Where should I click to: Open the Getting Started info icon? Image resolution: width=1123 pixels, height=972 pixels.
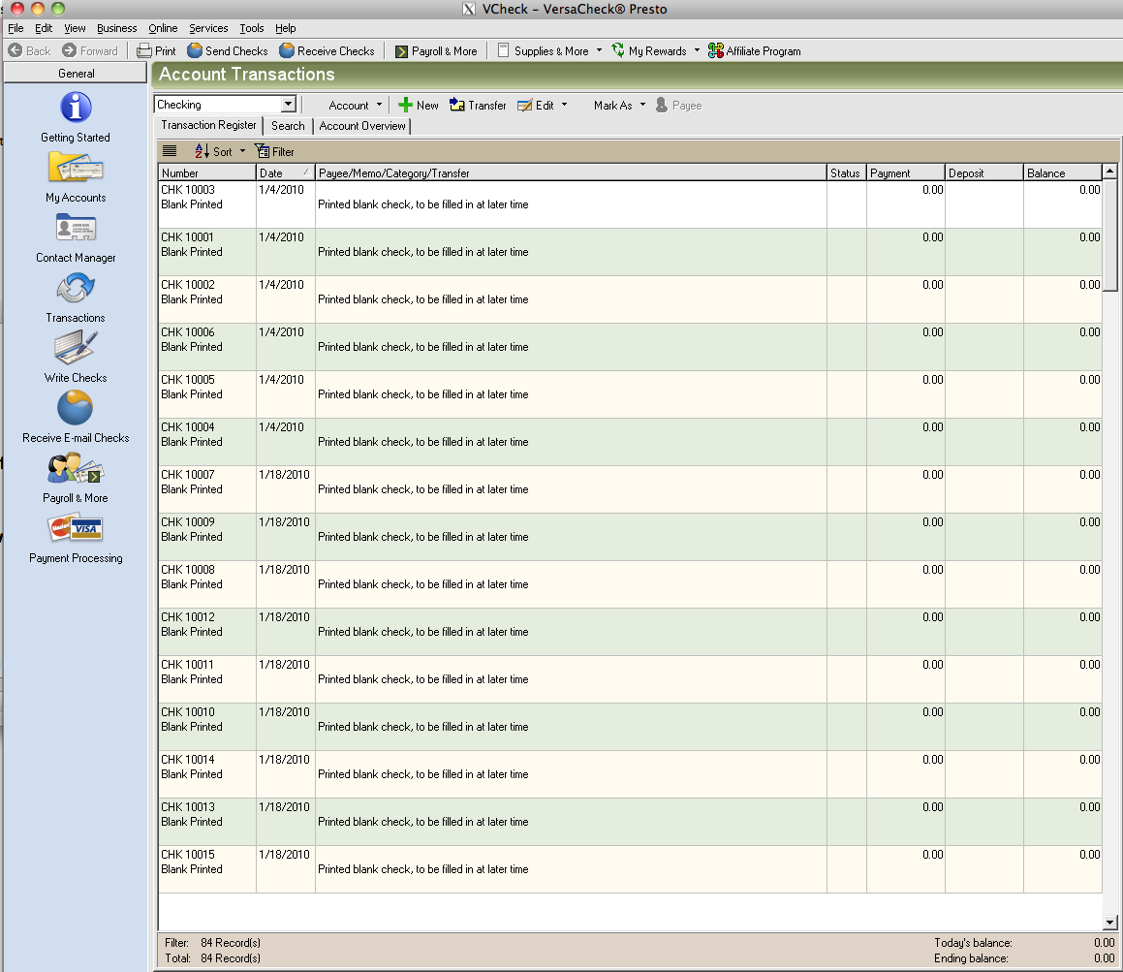pos(76,108)
